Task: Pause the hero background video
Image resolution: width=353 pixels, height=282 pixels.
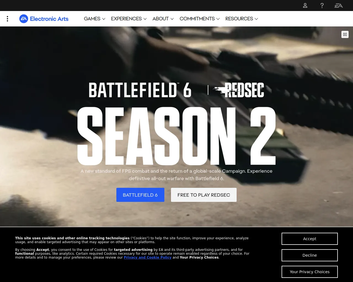Action: pos(345,34)
